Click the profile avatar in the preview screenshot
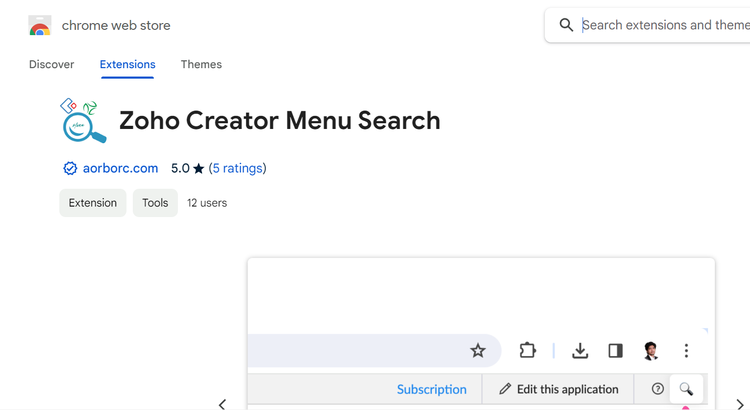The image size is (750, 410). [650, 351]
